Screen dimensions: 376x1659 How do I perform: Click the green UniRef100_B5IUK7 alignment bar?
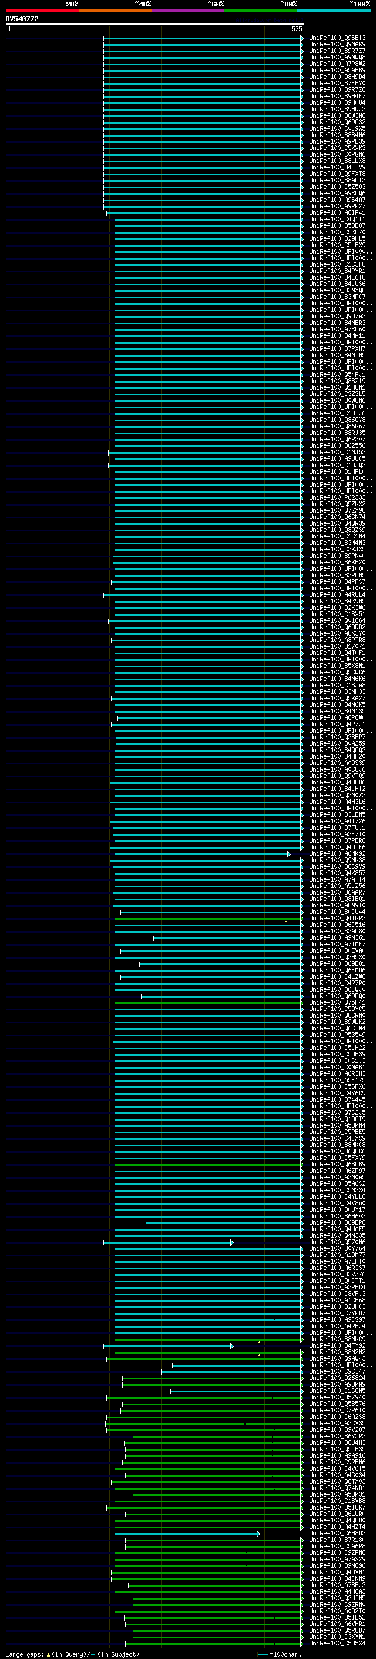point(205,1508)
